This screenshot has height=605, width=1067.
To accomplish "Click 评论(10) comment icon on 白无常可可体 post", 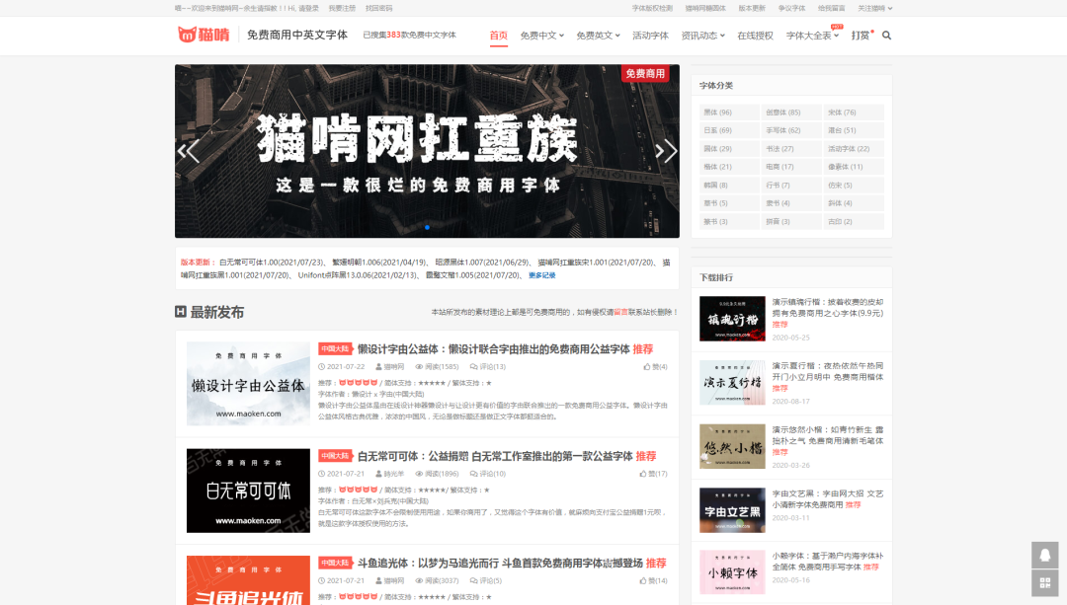I will coord(473,474).
